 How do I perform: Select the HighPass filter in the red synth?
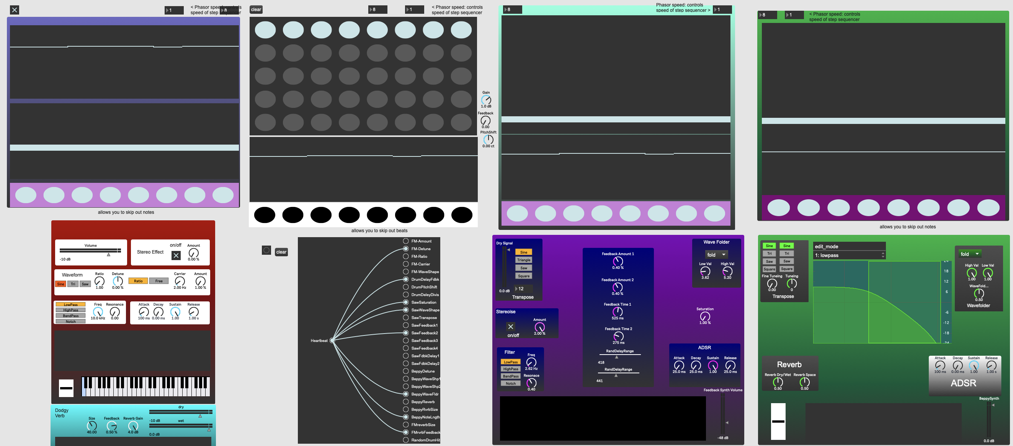pos(70,310)
